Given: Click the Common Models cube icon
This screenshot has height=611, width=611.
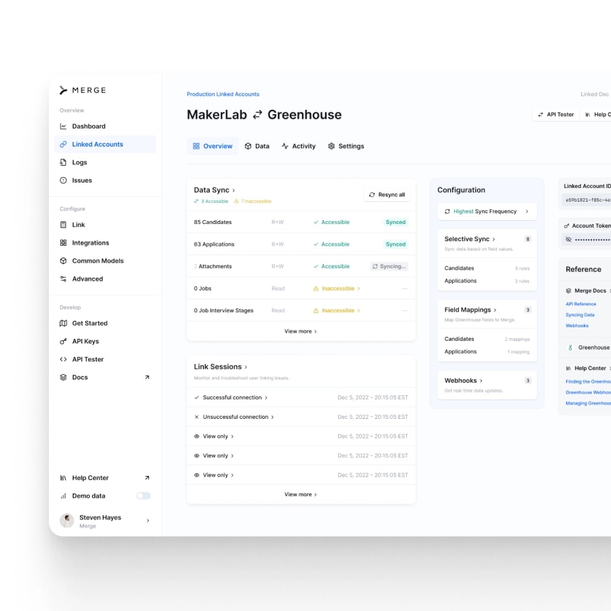Looking at the screenshot, I should coord(63,261).
